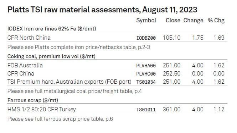Select the CFR North China row label
This screenshot has height=133, width=237.
29,38
